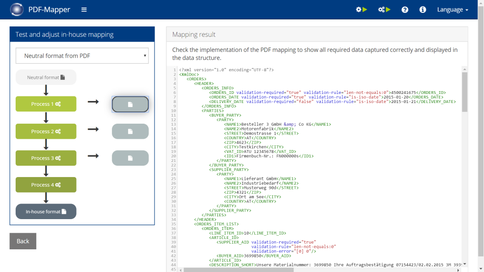Screen dimensions: 484x272
Task: Click the ZIP value 4321 line
Action: (x=242, y=192)
